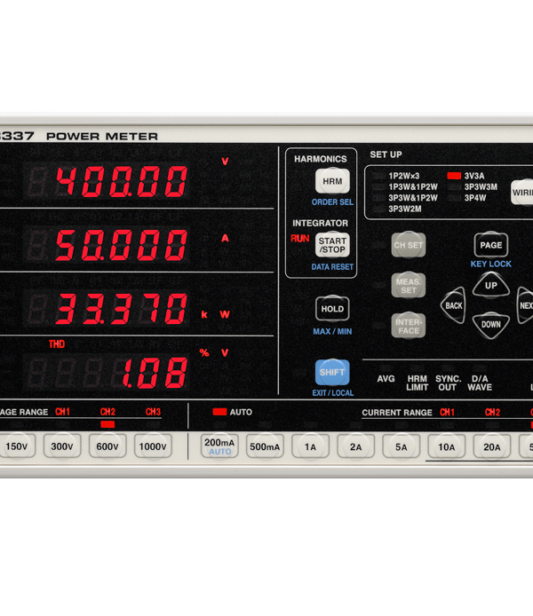
Task: Click the UP arrow key
Action: [491, 285]
